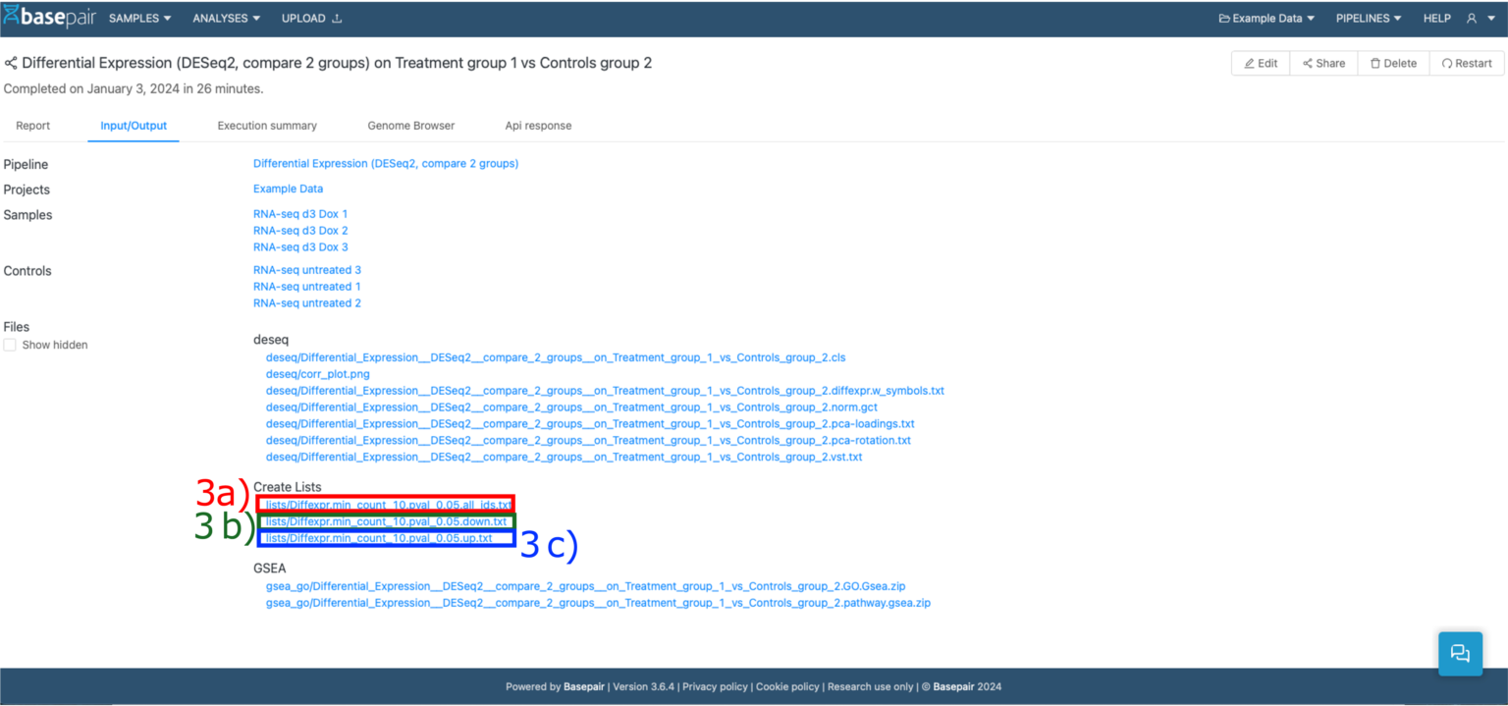The image size is (1508, 706).
Task: Open the chat support widget
Action: [1460, 653]
